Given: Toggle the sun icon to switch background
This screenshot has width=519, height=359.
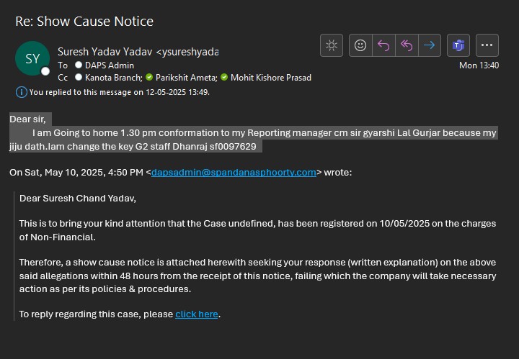Looking at the screenshot, I should (x=332, y=45).
